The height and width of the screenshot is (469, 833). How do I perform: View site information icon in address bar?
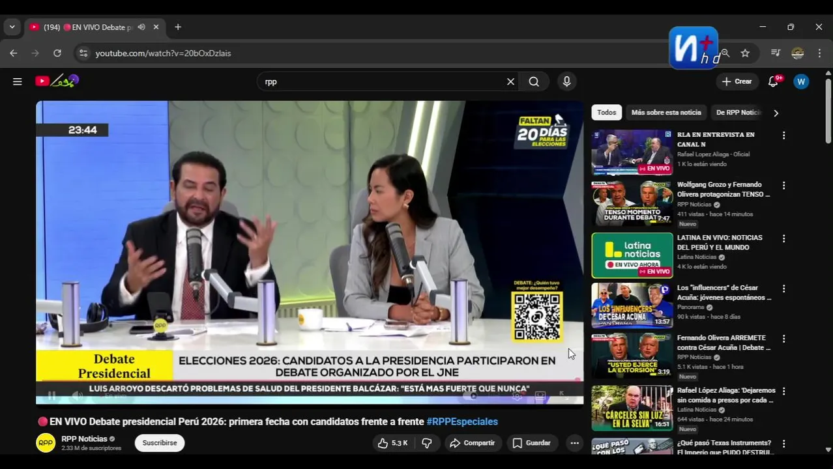83,53
